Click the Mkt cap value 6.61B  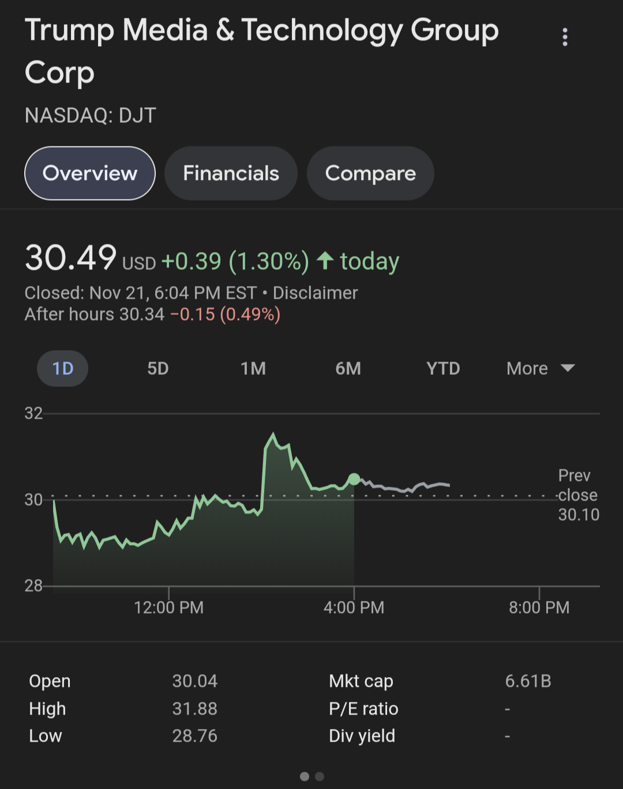[528, 681]
